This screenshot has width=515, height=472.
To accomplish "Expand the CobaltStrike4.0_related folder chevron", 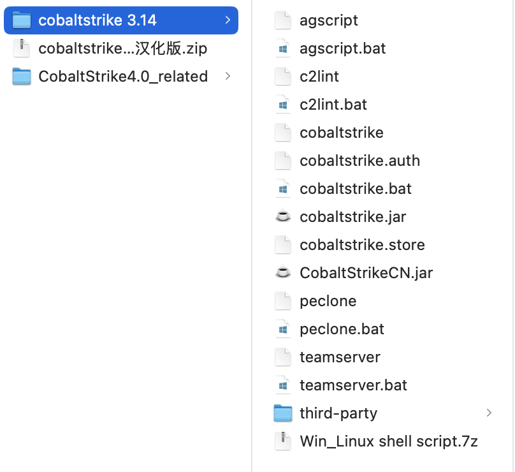I will [228, 77].
